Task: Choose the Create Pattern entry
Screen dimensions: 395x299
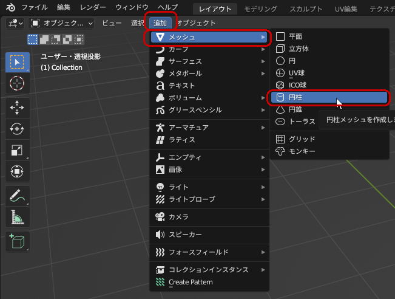Action: pos(209,282)
